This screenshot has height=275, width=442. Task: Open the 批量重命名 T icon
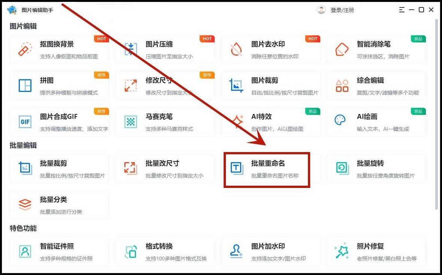click(x=236, y=168)
